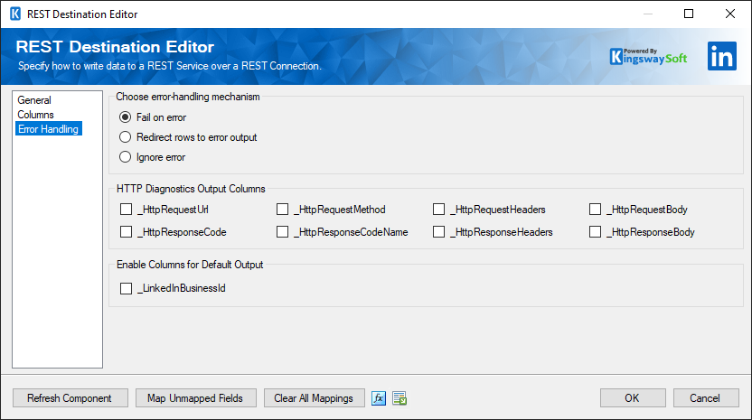Click the Cancel button
The image size is (752, 420).
tap(706, 398)
